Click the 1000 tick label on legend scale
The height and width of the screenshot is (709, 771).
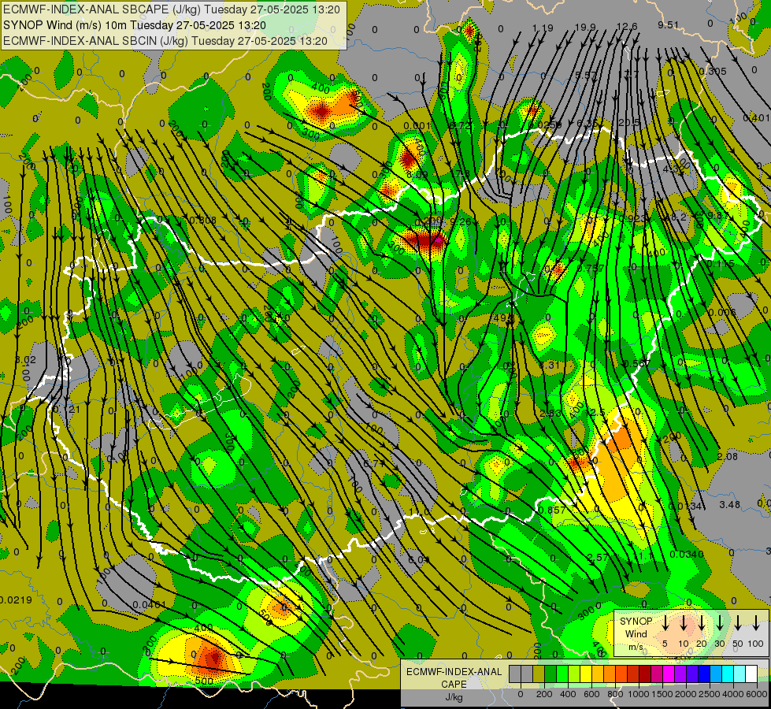click(x=639, y=694)
